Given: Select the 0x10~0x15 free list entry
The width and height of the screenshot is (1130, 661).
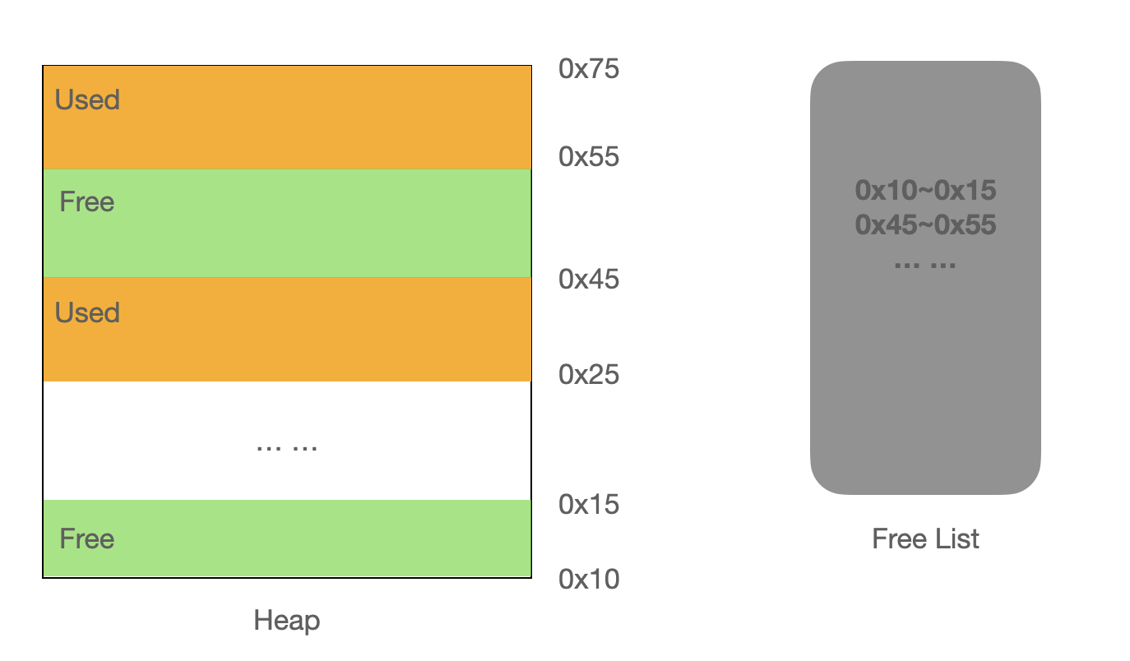Looking at the screenshot, I should click(925, 191).
